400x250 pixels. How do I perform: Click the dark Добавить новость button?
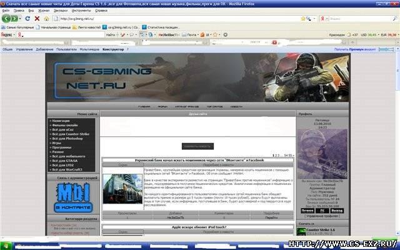(x=197, y=146)
